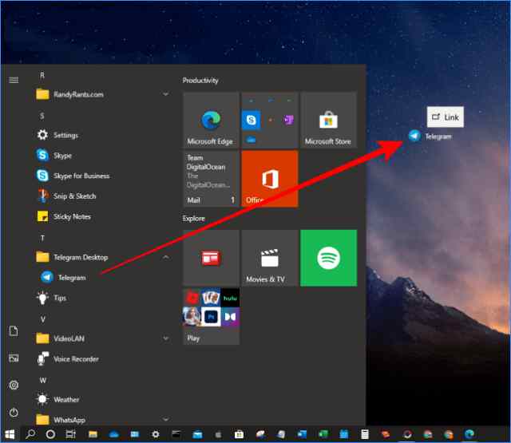
Task: Click the letter V section header
Action: [42, 319]
